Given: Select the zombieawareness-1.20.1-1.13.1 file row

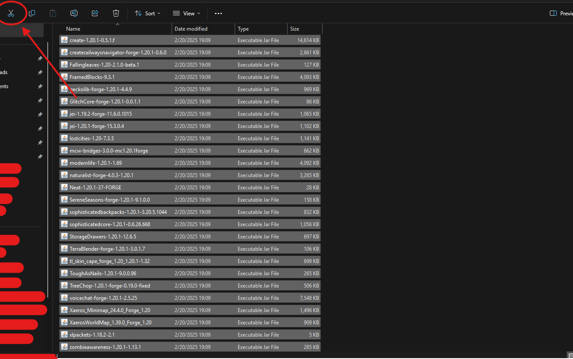Looking at the screenshot, I should coord(105,347).
